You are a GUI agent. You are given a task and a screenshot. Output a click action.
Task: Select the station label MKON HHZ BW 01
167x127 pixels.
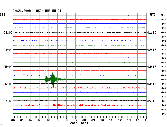point(49,11)
